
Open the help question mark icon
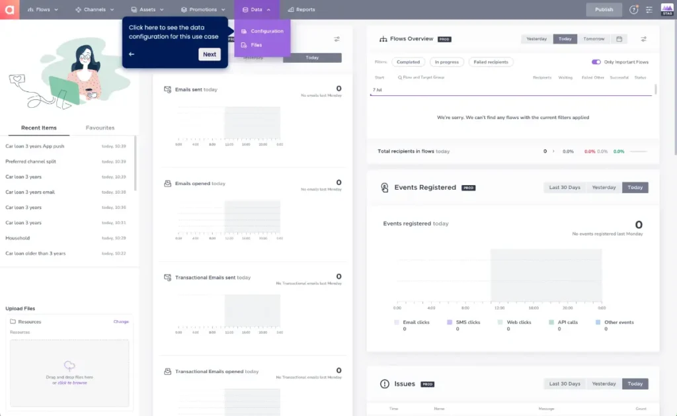click(633, 9)
